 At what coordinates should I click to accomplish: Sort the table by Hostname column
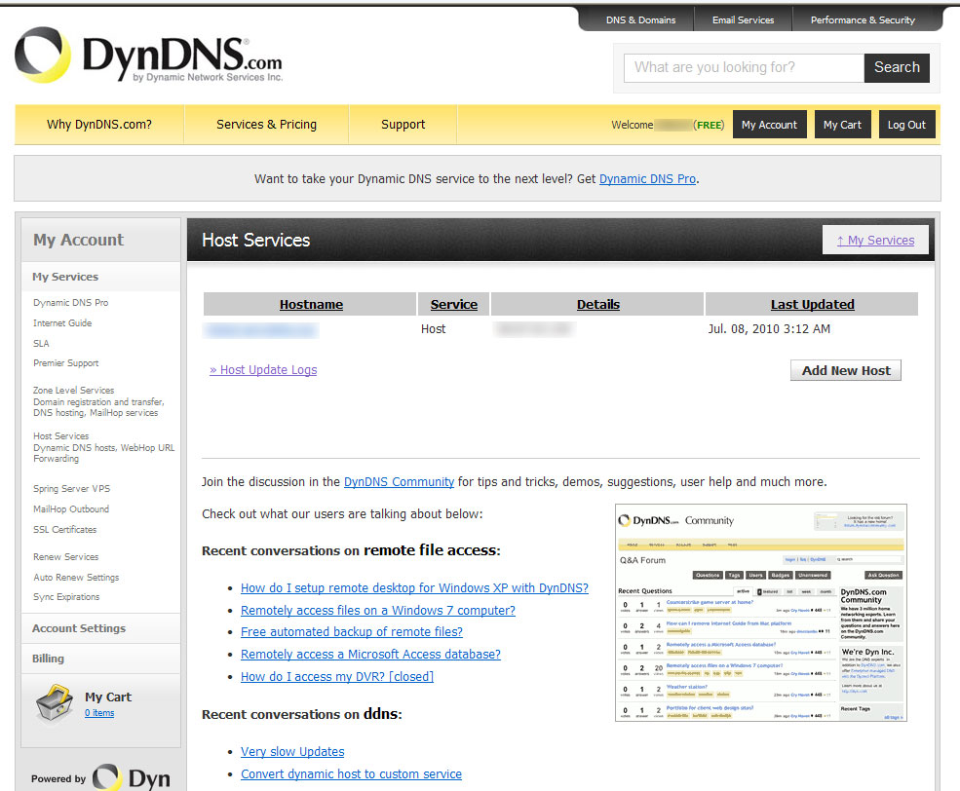[311, 304]
